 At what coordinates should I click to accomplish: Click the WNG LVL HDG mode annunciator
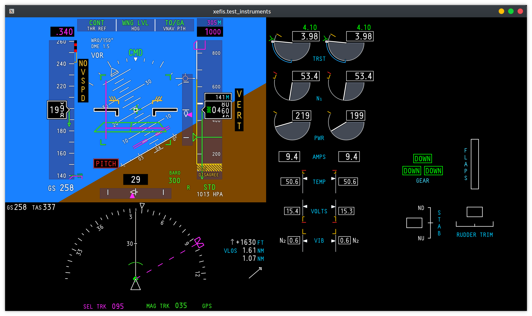click(x=135, y=25)
